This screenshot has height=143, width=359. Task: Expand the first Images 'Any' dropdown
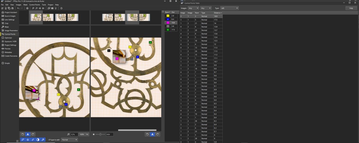click(194, 8)
